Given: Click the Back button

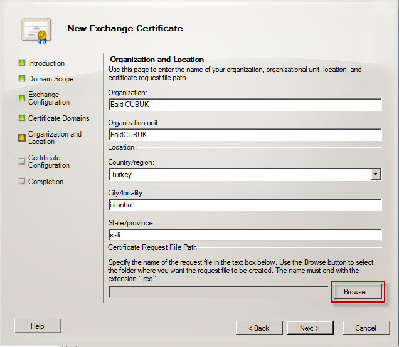Looking at the screenshot, I should tap(259, 328).
